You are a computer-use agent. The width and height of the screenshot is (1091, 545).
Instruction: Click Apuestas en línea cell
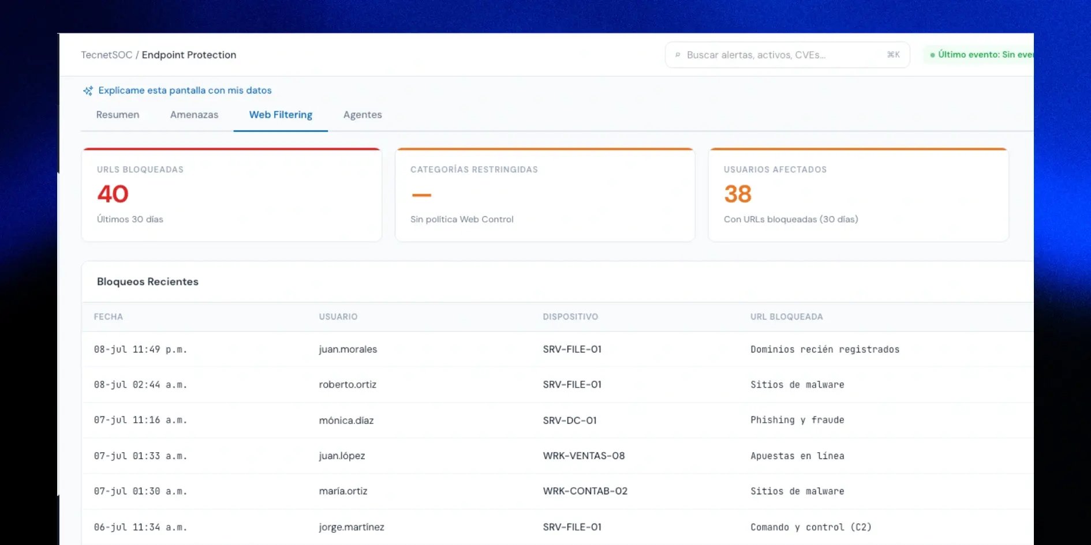point(797,456)
